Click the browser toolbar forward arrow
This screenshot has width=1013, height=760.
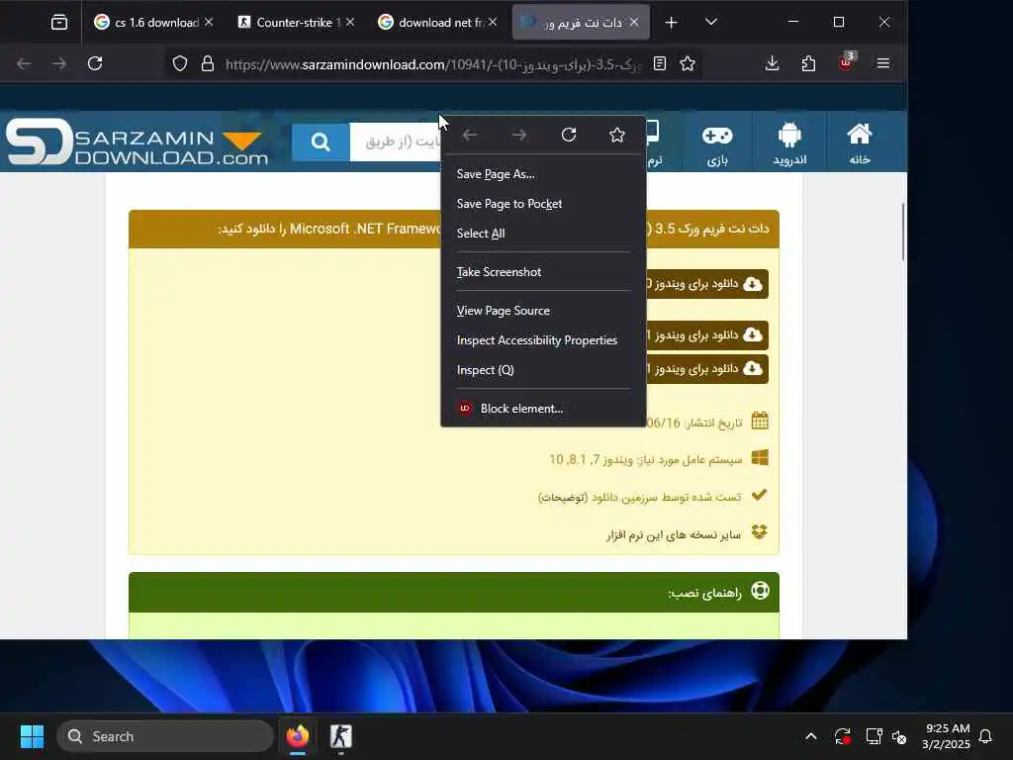tap(58, 63)
